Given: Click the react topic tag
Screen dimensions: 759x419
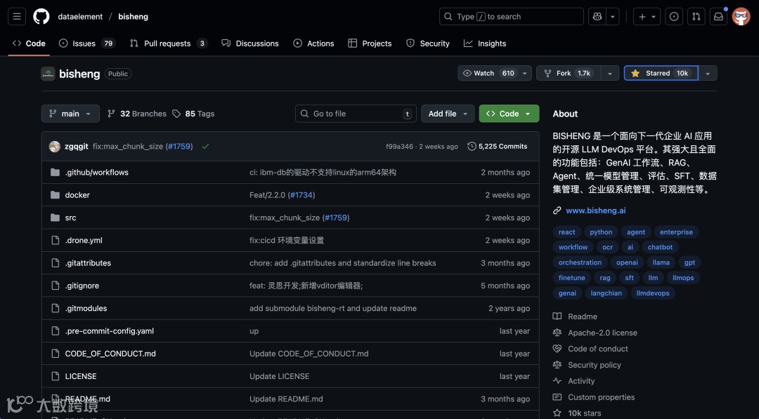Looking at the screenshot, I should 567,232.
